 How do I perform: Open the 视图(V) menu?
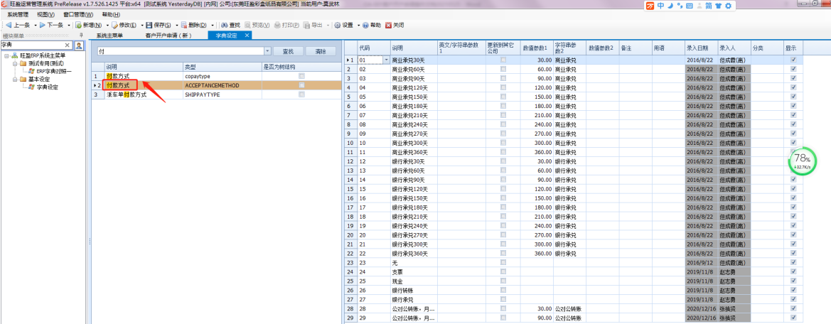(x=45, y=14)
